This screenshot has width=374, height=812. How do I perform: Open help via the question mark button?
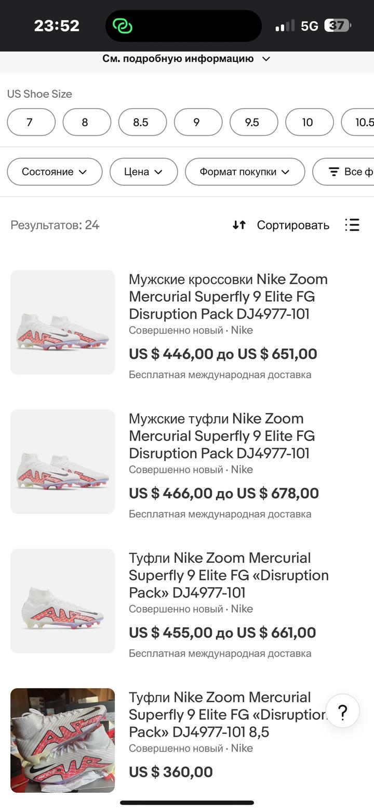[343, 712]
